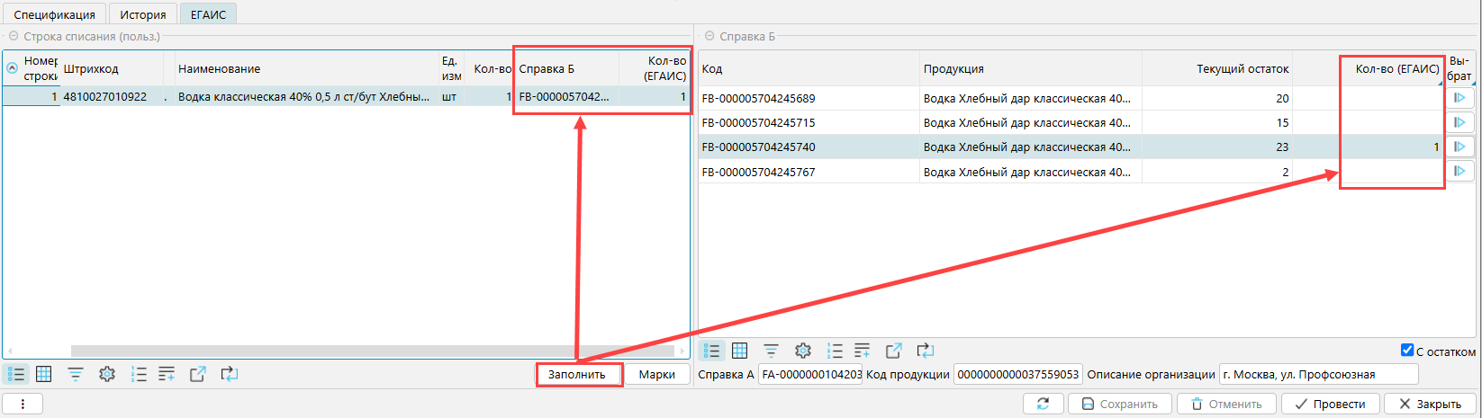This screenshot has height=418, width=1482.
Task: Open three-dot menu at bottom left
Action: click(x=23, y=404)
